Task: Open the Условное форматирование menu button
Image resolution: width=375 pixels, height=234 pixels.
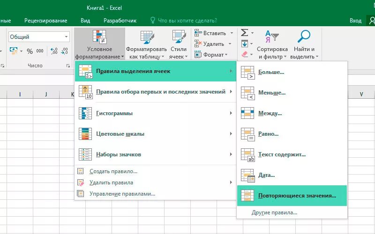Action: pos(99,44)
